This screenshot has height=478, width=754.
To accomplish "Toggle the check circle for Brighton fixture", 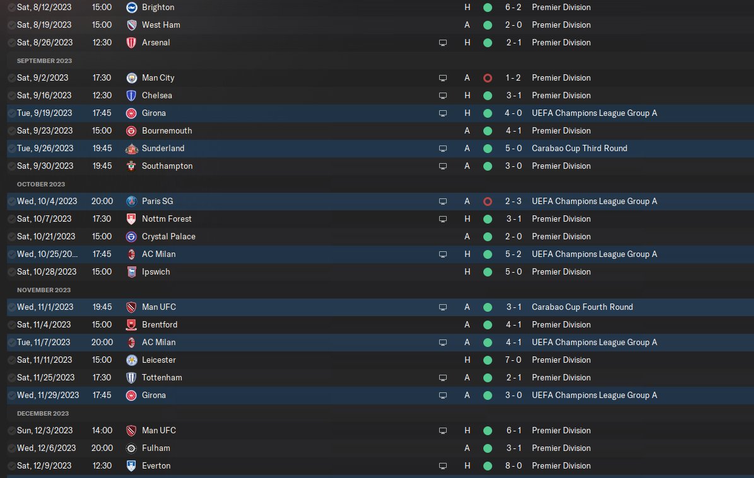I will [x=11, y=8].
